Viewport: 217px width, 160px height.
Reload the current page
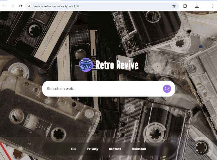[20, 6]
